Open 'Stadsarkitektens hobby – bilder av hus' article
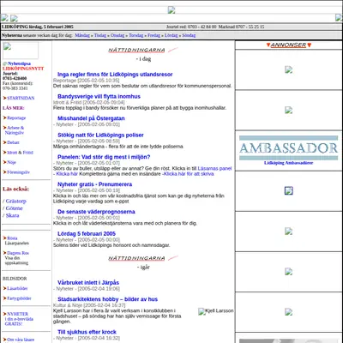343x343 pixels. tap(107, 299)
